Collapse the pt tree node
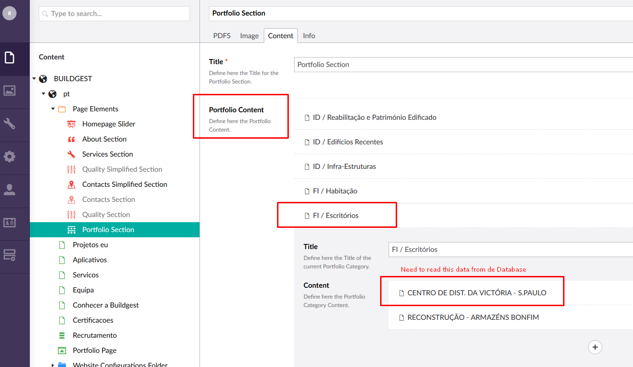The height and width of the screenshot is (367, 633). (43, 94)
